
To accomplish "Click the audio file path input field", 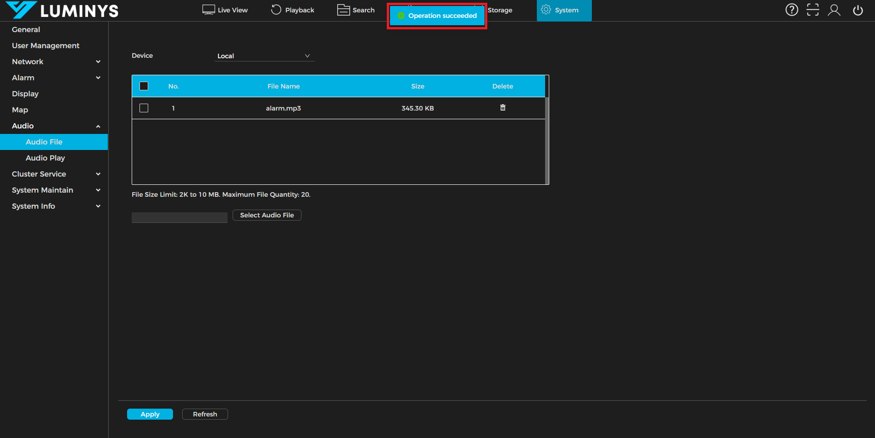I will [179, 217].
